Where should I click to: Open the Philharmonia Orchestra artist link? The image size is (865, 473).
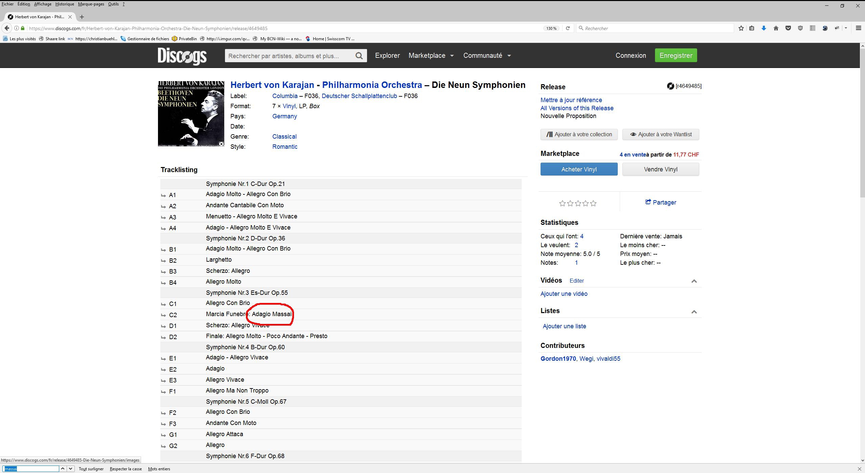point(372,85)
